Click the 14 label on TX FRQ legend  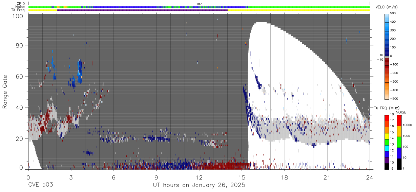[x=392, y=138]
